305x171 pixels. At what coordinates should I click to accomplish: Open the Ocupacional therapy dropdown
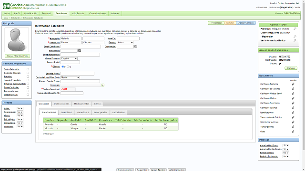pos(20,112)
